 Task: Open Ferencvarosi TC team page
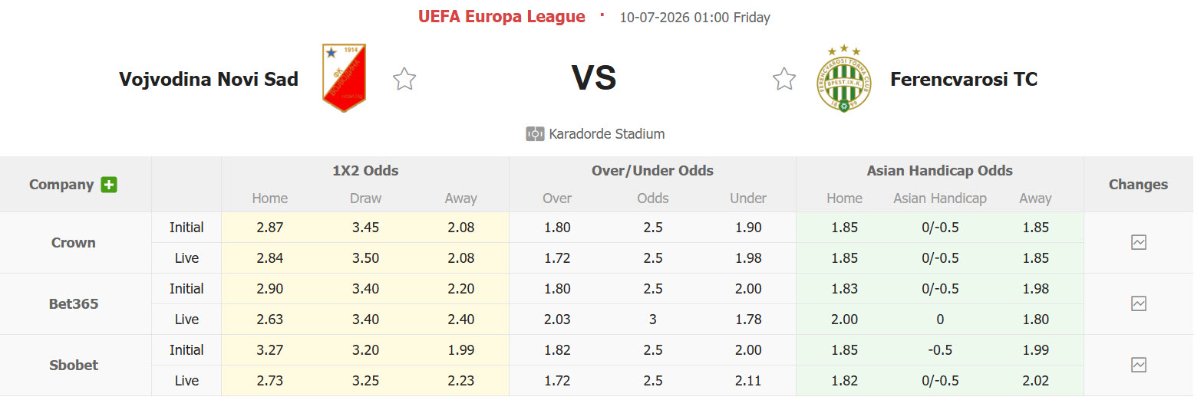click(x=964, y=79)
